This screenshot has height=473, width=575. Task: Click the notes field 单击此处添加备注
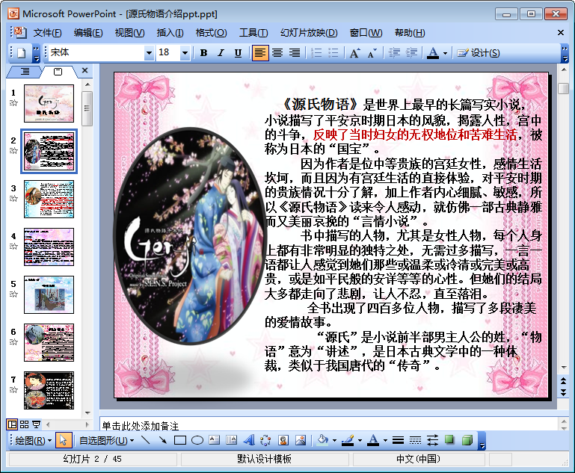328,425
